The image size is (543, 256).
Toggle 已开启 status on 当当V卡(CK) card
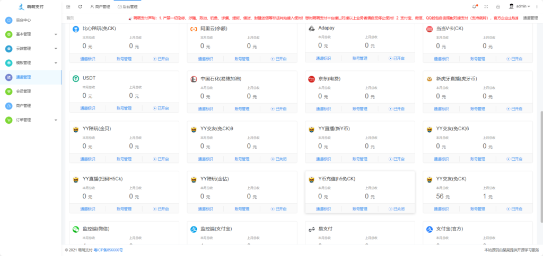514,59
